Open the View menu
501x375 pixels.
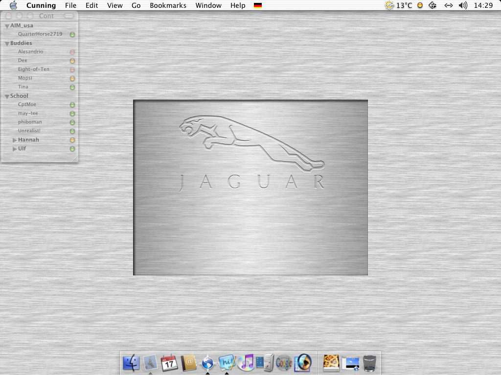coord(114,5)
